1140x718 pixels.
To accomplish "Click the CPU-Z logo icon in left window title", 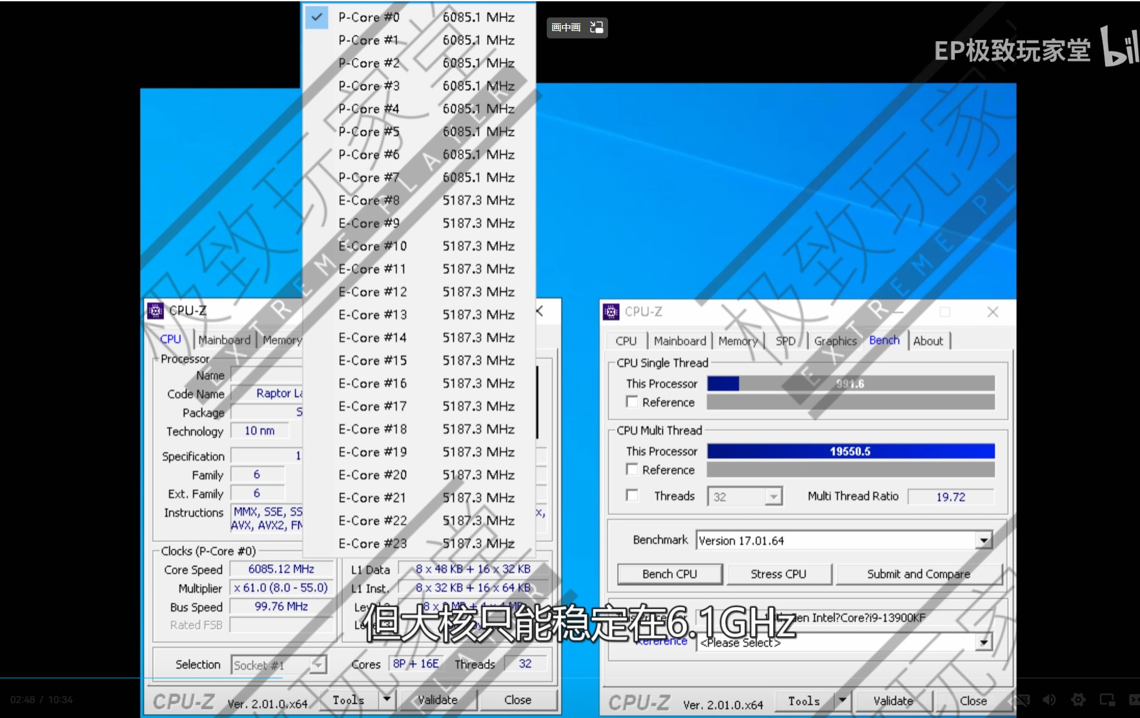I will pos(156,311).
